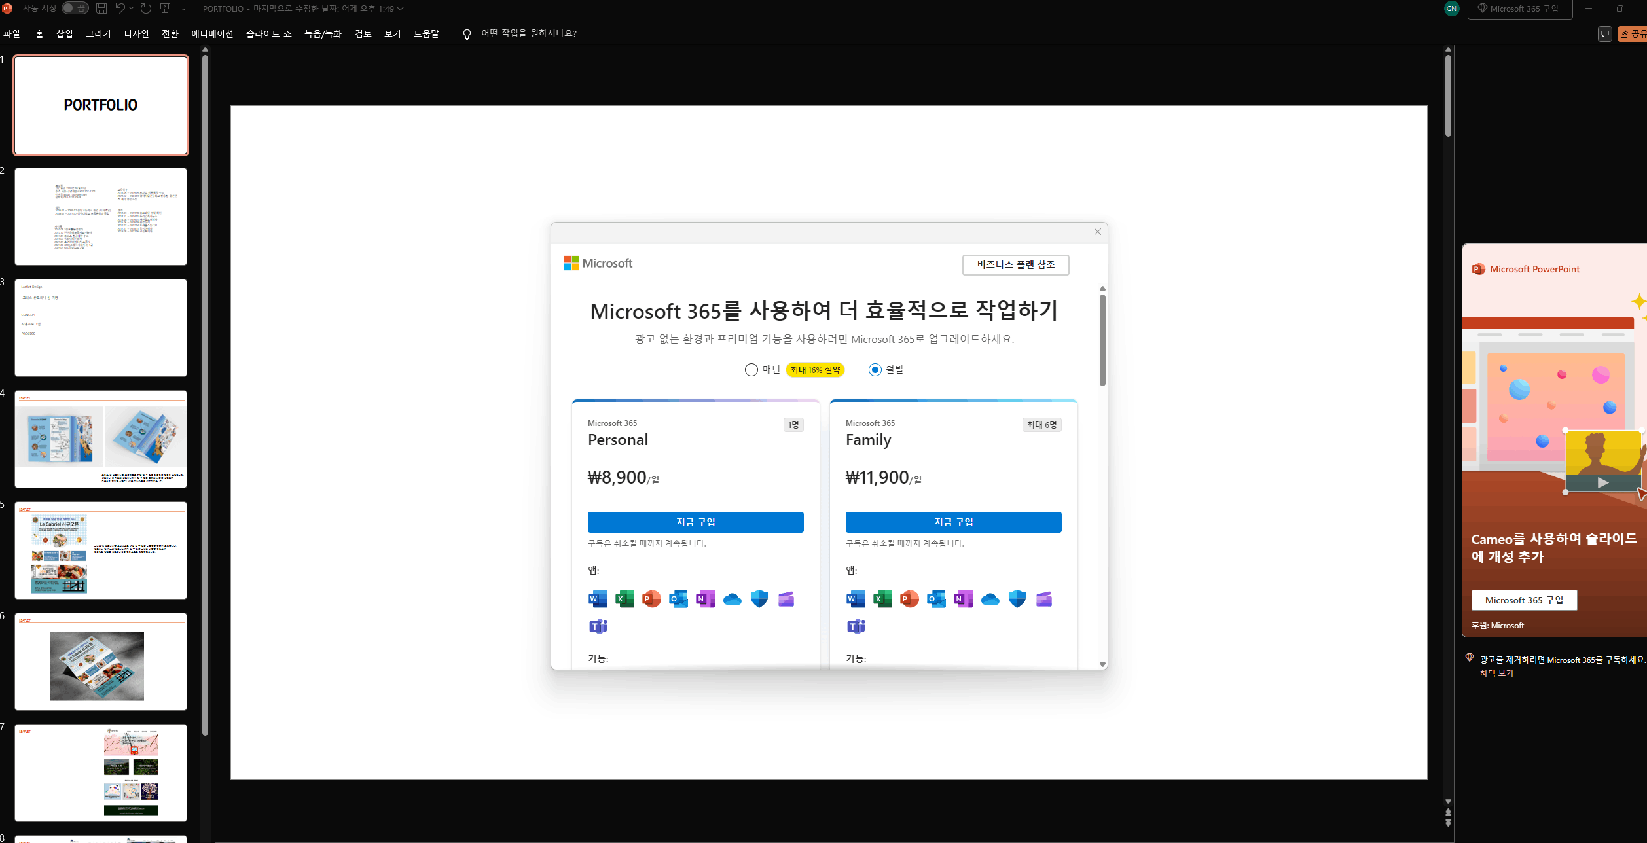Select slide 6 flyer photo thumbnail

coord(101,662)
